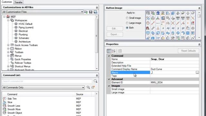This screenshot has height=116, width=206.
Task: Click the find command or text icon
Action: [x=88, y=87]
